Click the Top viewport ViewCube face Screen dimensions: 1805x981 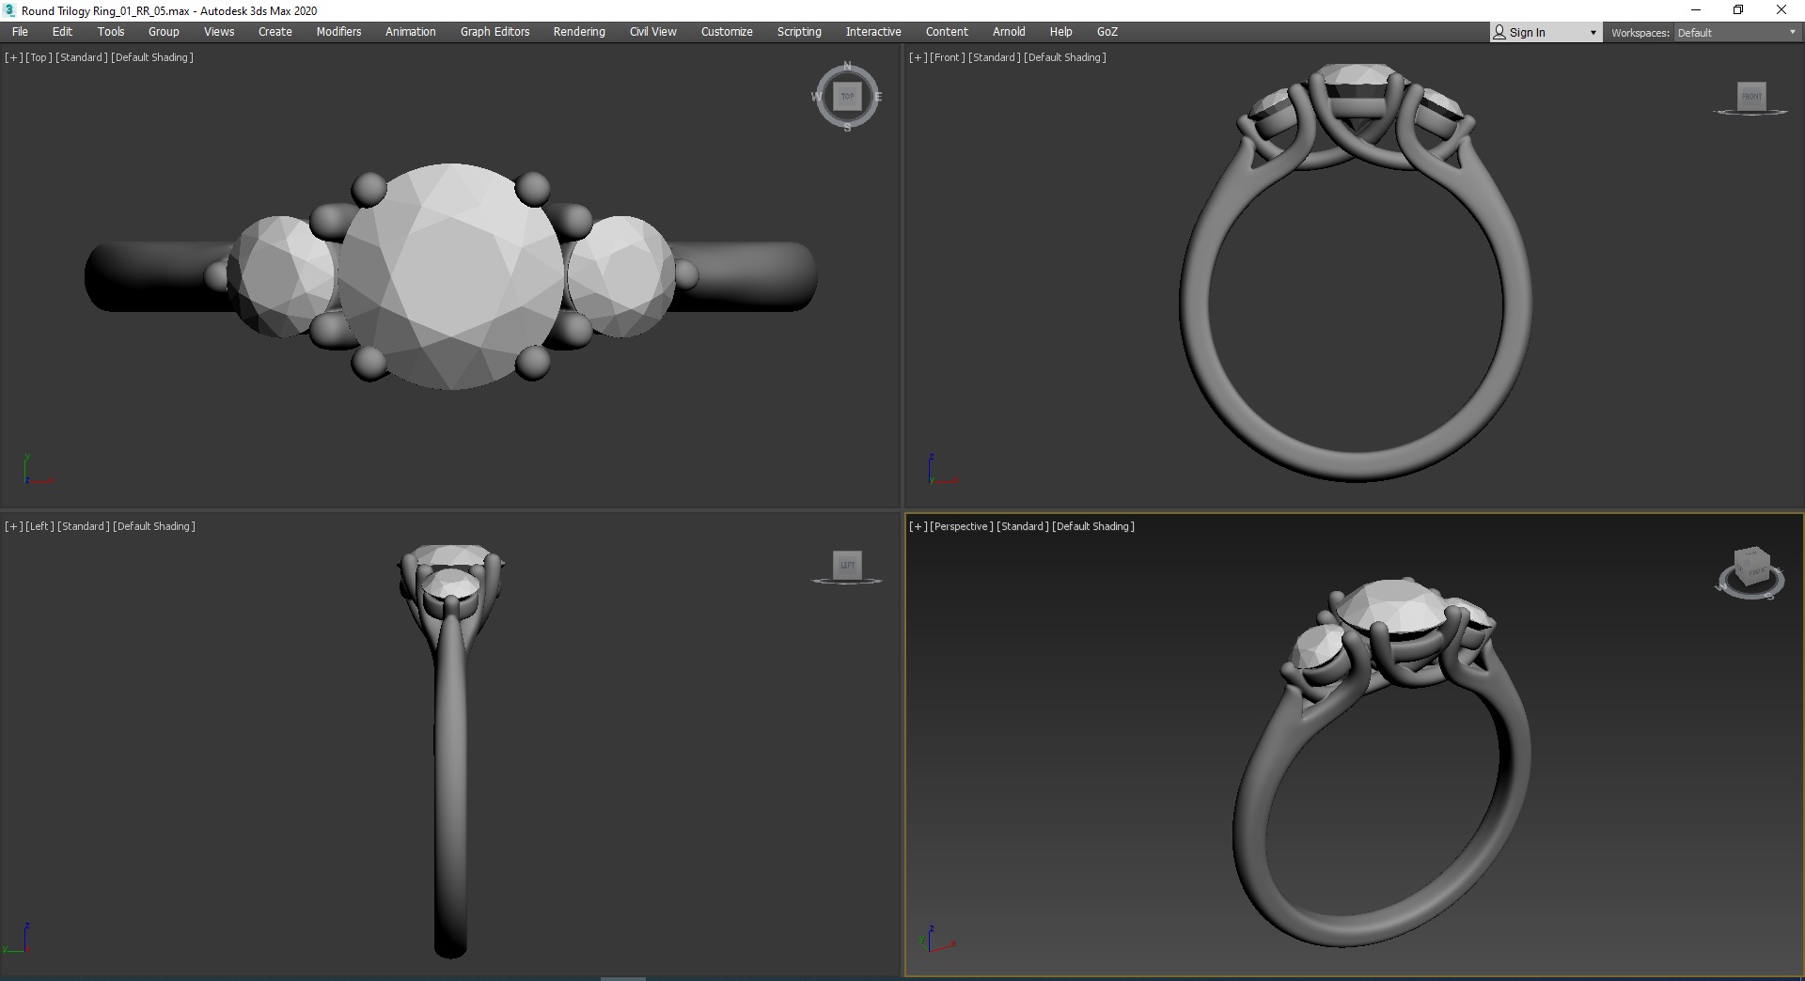pyautogui.click(x=847, y=96)
